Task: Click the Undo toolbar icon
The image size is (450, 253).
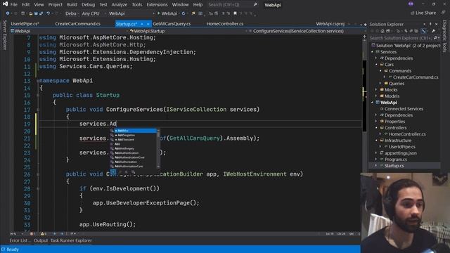Action: coord(49,13)
